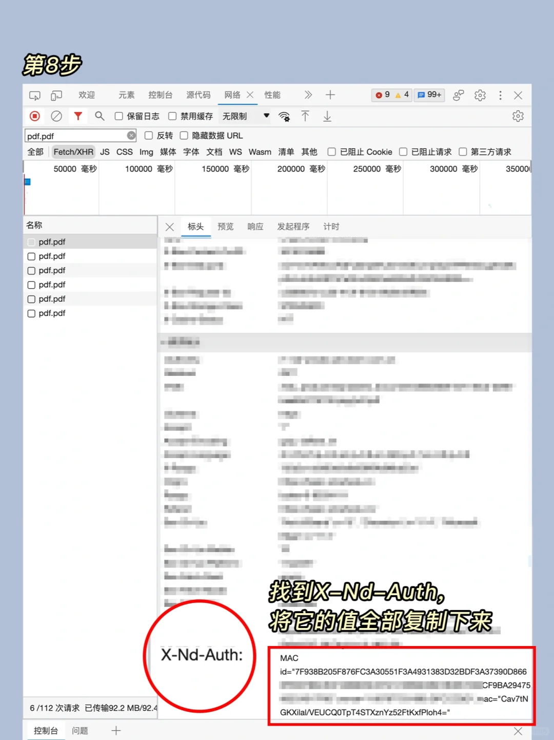Add a new tool tab with plus icon next to 性能
This screenshot has width=554, height=740.
point(330,95)
